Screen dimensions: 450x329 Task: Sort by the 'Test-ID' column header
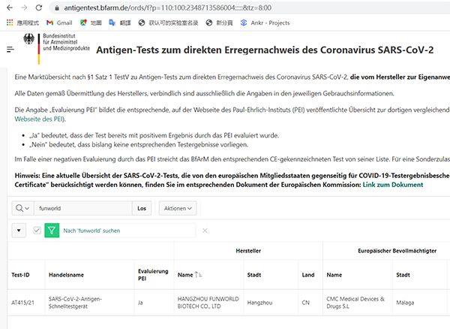(x=20, y=275)
